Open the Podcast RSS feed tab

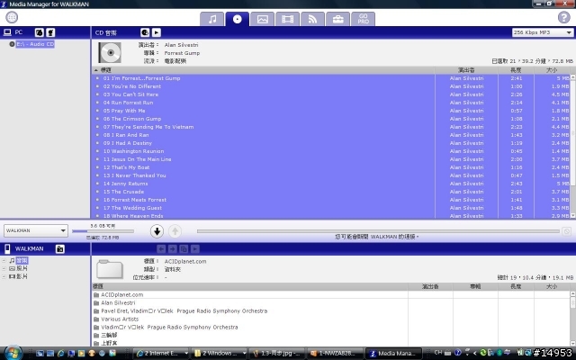312,19
